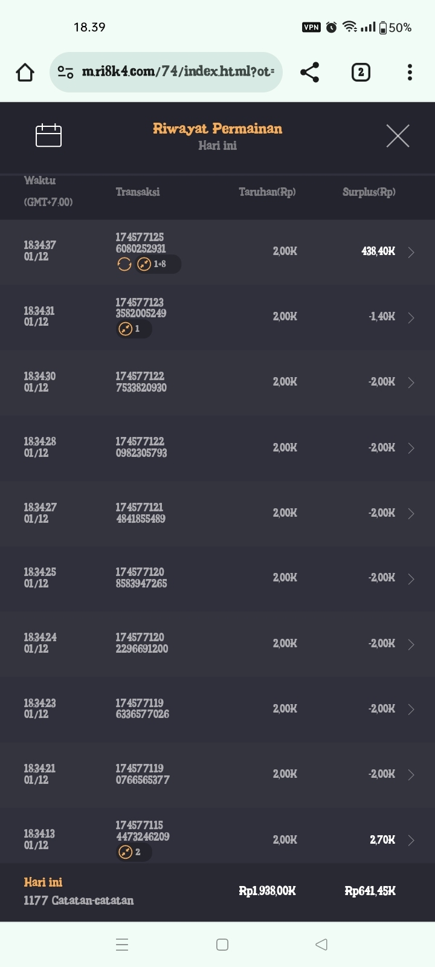Tap the scatter badge labeled 2 on 18:34:13 row
This screenshot has height=967, width=435.
click(x=134, y=852)
